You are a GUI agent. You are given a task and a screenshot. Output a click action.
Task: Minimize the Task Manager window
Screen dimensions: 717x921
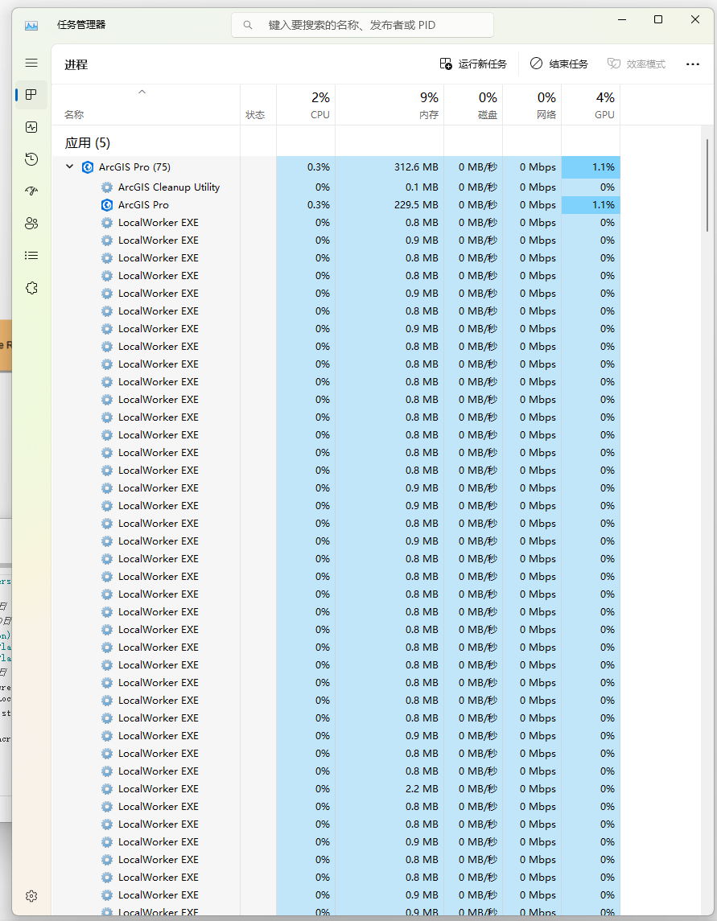pyautogui.click(x=622, y=20)
